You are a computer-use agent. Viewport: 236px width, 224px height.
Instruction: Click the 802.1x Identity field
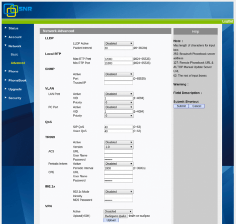(x=119, y=196)
